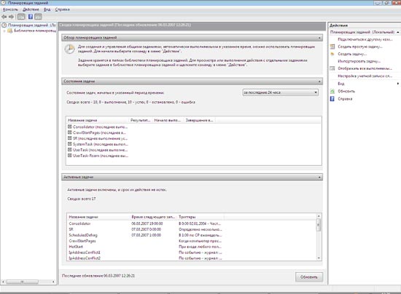Open Справка in the actions pane
Screen dimensions: 401x294
click(x=345, y=99)
